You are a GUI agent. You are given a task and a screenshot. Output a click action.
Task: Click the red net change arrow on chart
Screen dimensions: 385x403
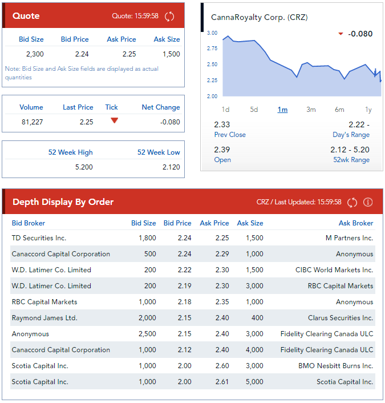[x=341, y=34]
